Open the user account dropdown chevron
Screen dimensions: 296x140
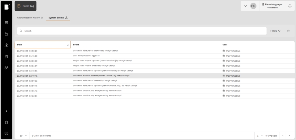pos(245,6)
